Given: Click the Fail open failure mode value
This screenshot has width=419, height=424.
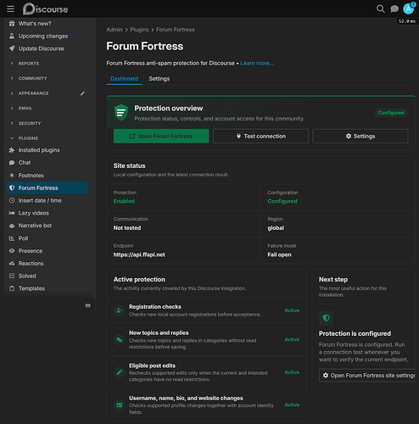Looking at the screenshot, I should 279,254.
